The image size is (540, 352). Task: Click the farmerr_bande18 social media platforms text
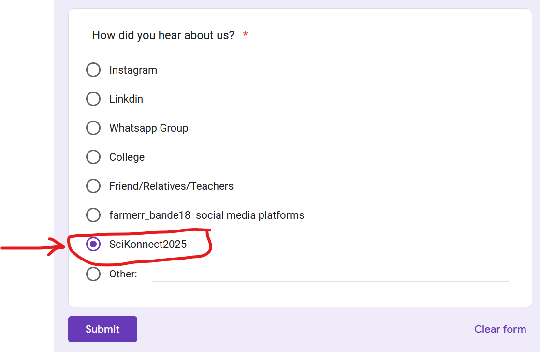pyautogui.click(x=206, y=215)
